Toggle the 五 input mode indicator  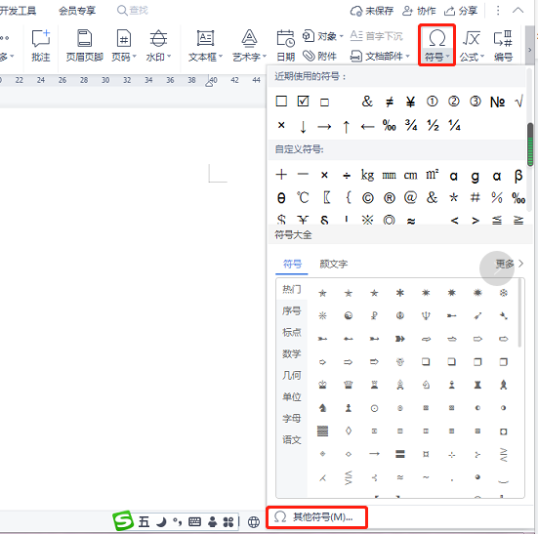click(144, 522)
